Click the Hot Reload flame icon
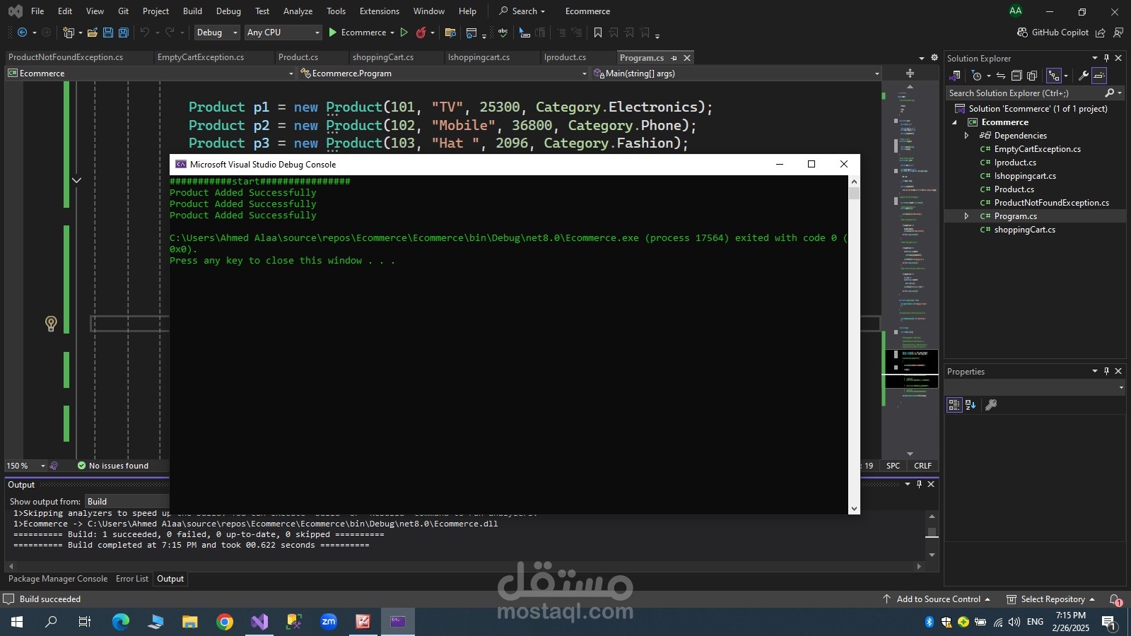 (x=421, y=33)
